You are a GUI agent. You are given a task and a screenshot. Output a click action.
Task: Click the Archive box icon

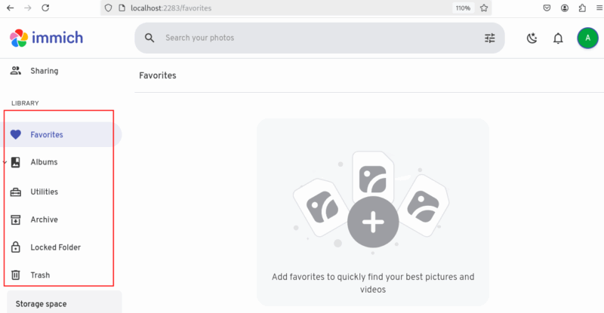point(15,219)
